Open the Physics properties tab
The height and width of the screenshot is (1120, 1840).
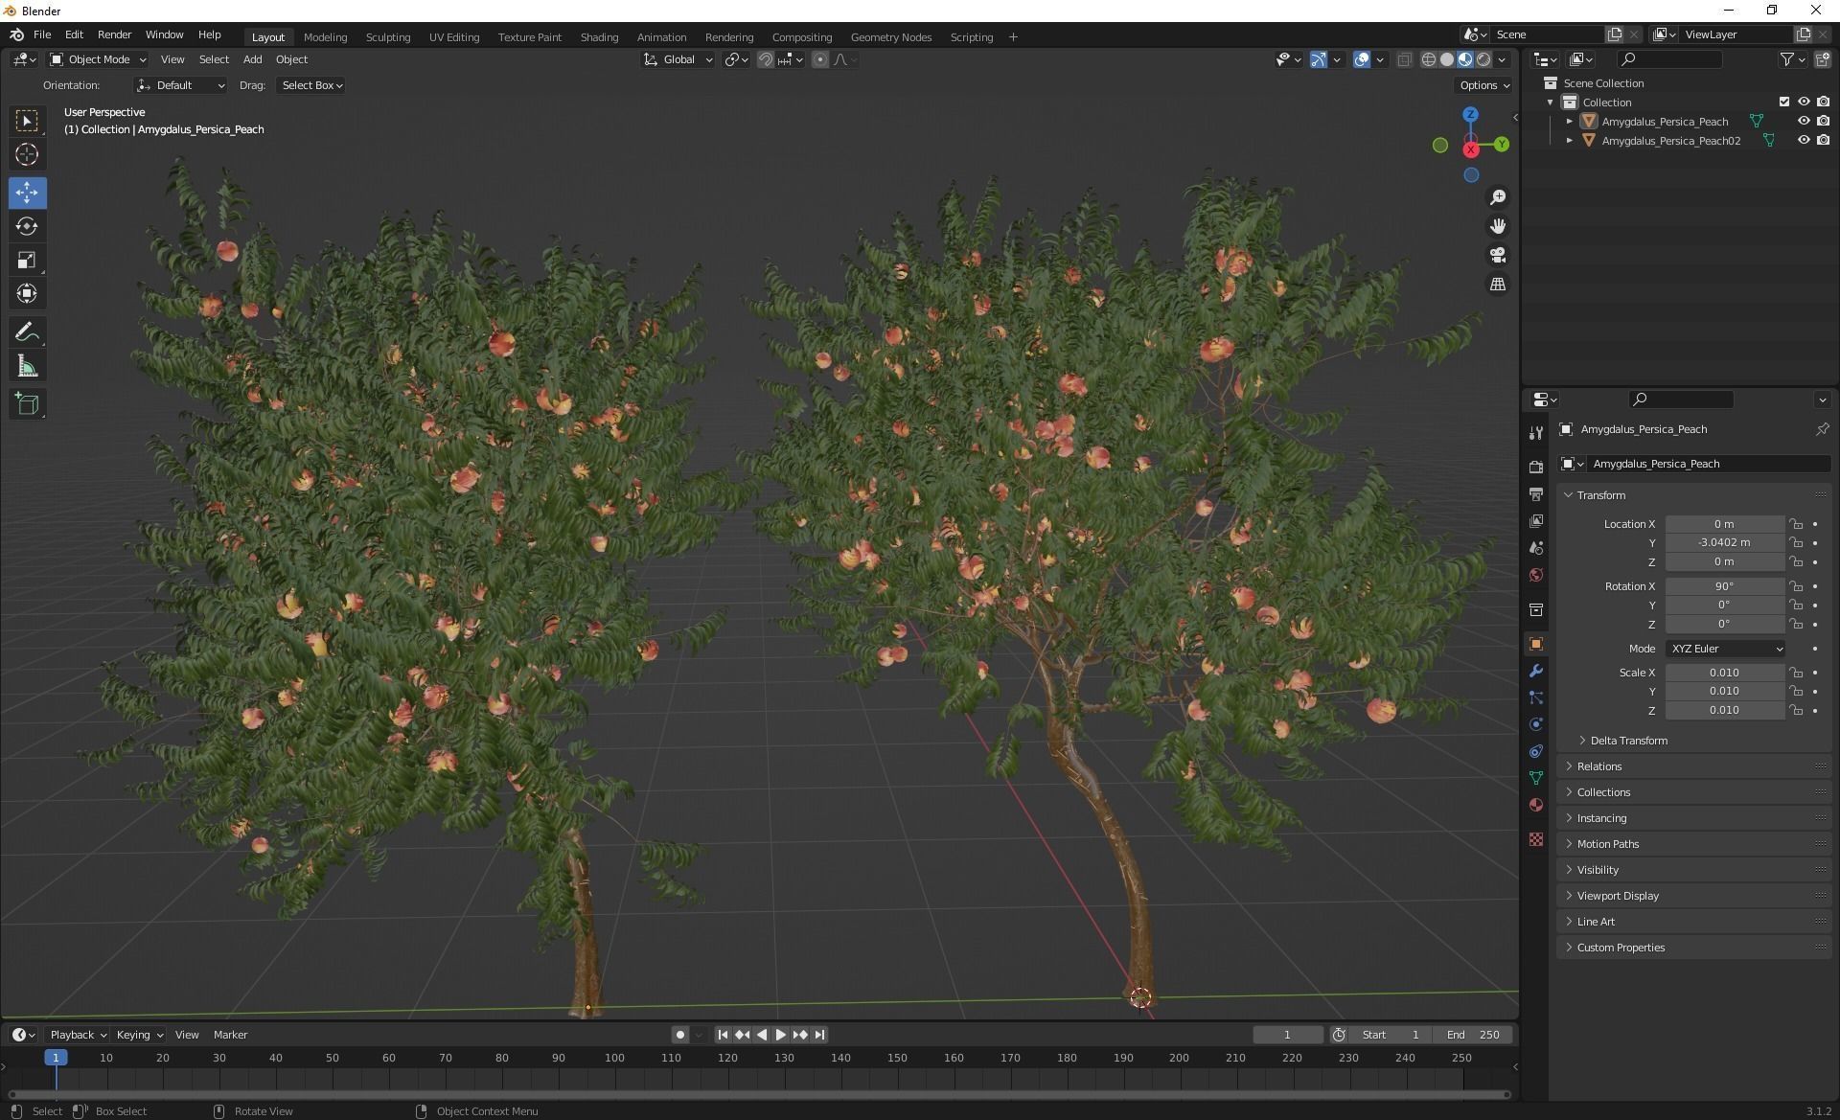pos(1536,724)
